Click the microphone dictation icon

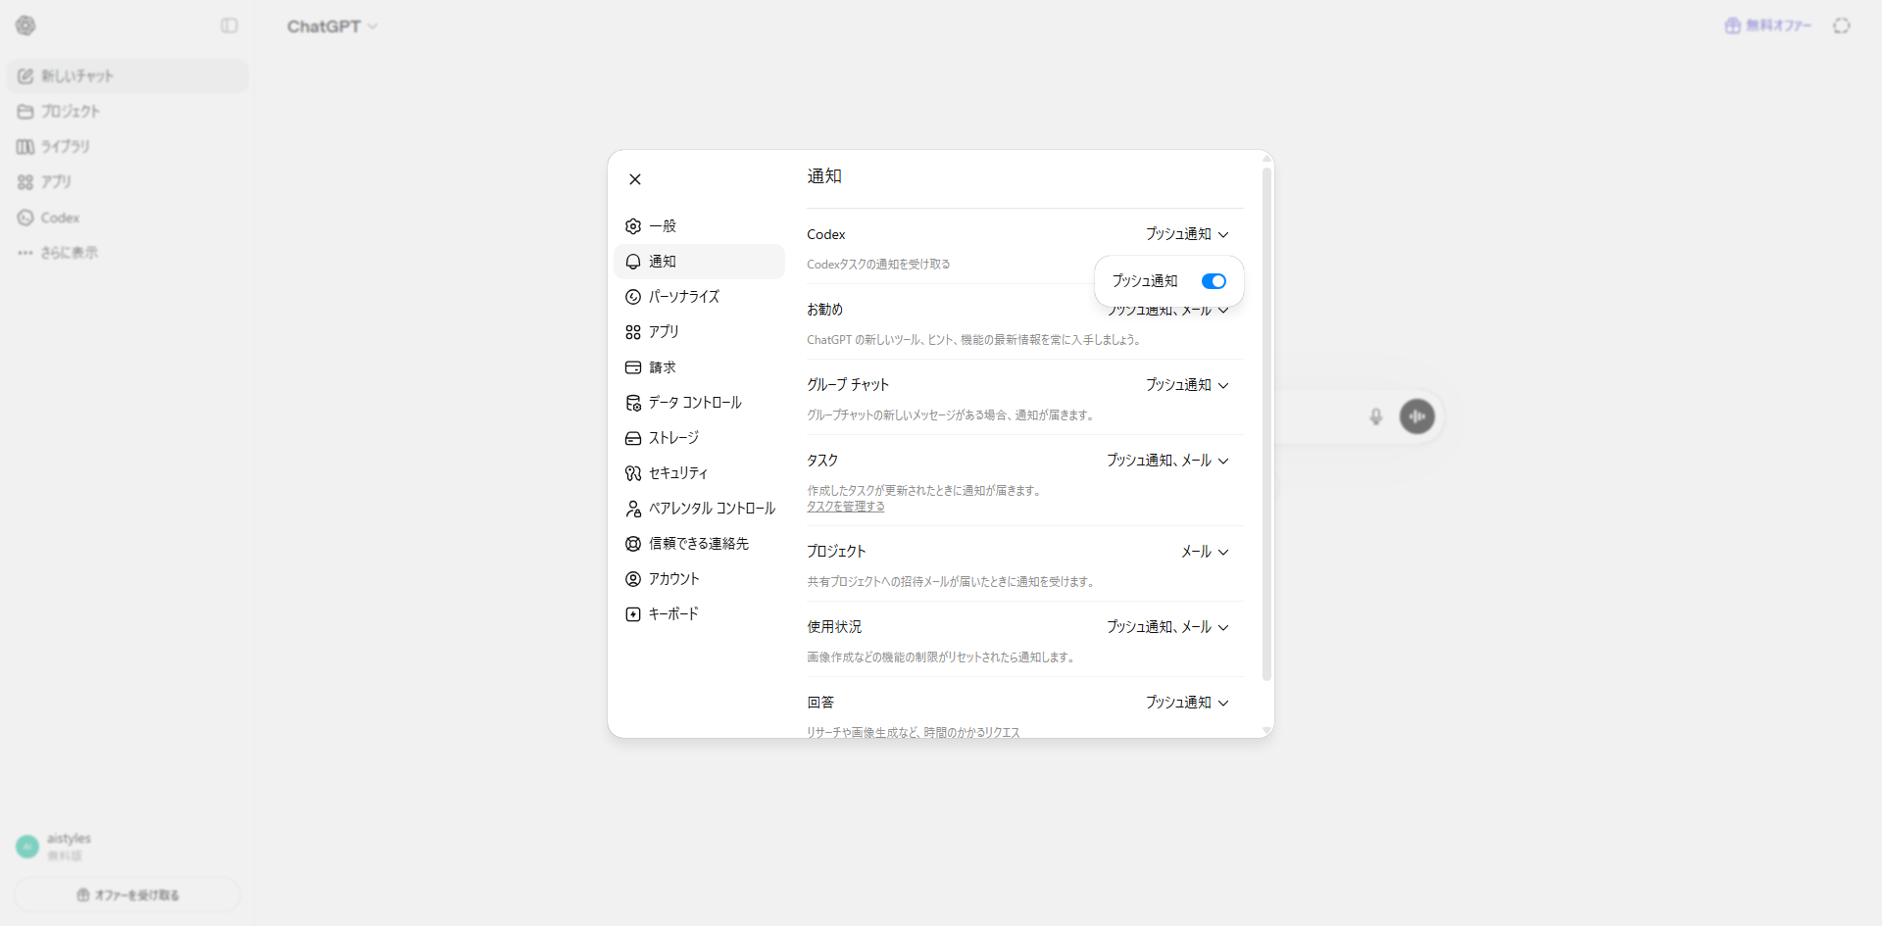pyautogui.click(x=1376, y=416)
